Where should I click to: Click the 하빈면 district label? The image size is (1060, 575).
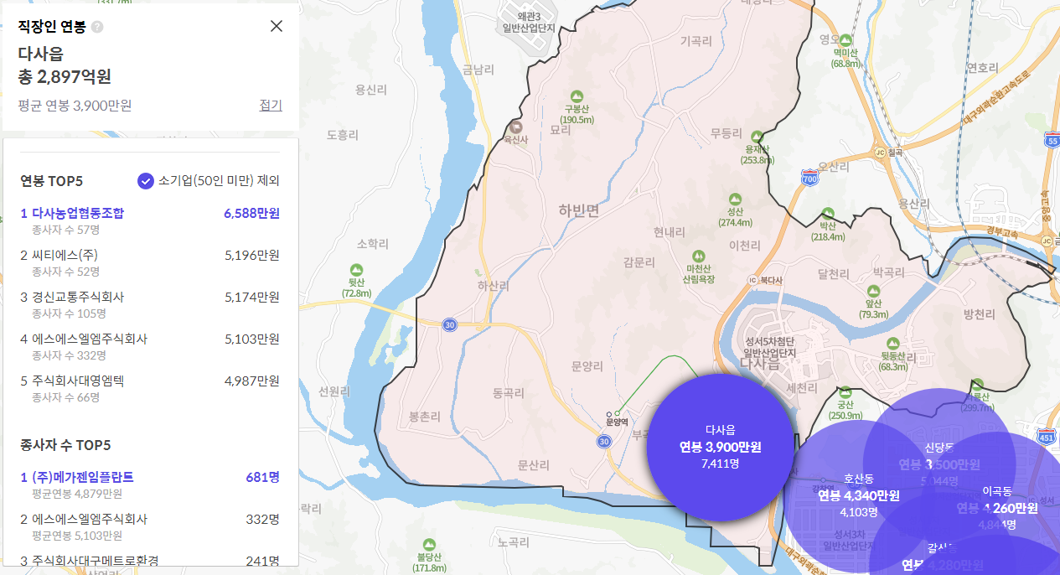tap(580, 210)
